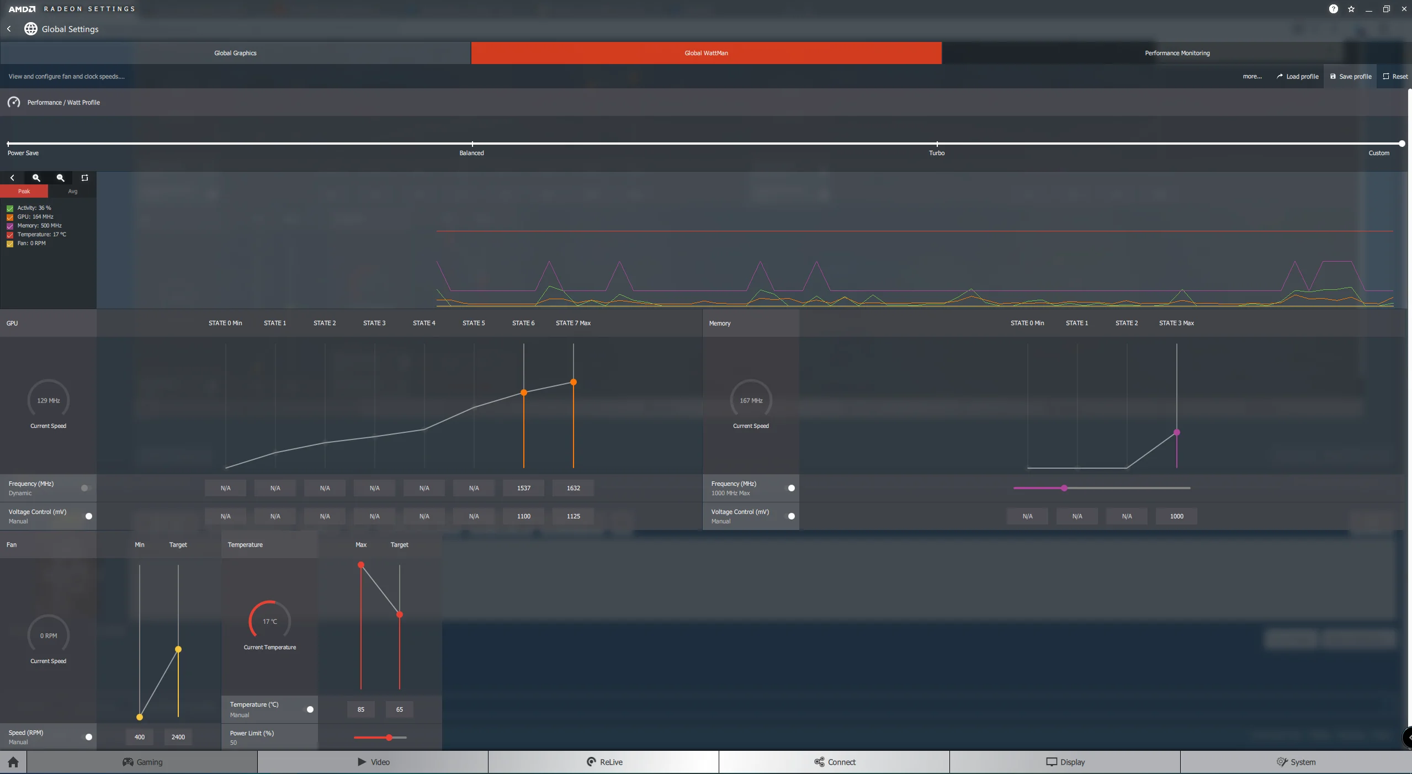Open the help question mark icon
The height and width of the screenshot is (774, 1412).
click(x=1333, y=9)
